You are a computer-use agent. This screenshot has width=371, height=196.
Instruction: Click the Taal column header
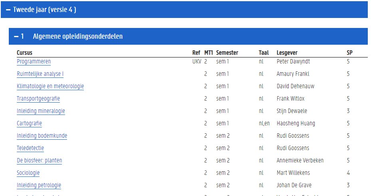(x=264, y=53)
